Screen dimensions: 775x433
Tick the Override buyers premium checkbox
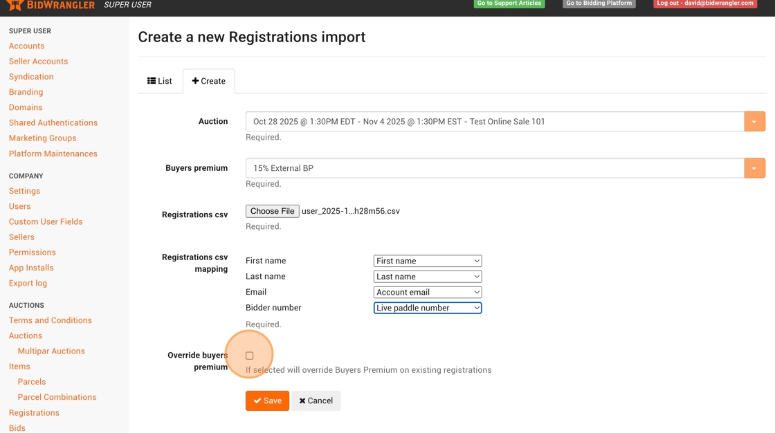click(249, 356)
